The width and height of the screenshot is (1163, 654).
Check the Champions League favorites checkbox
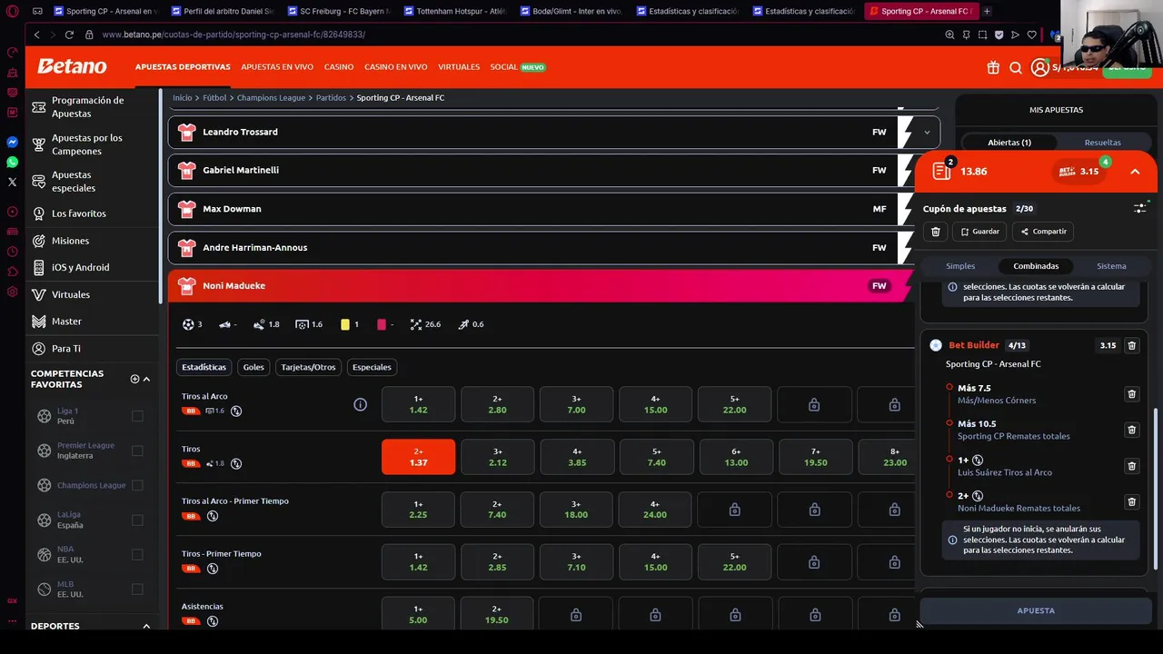click(x=137, y=485)
